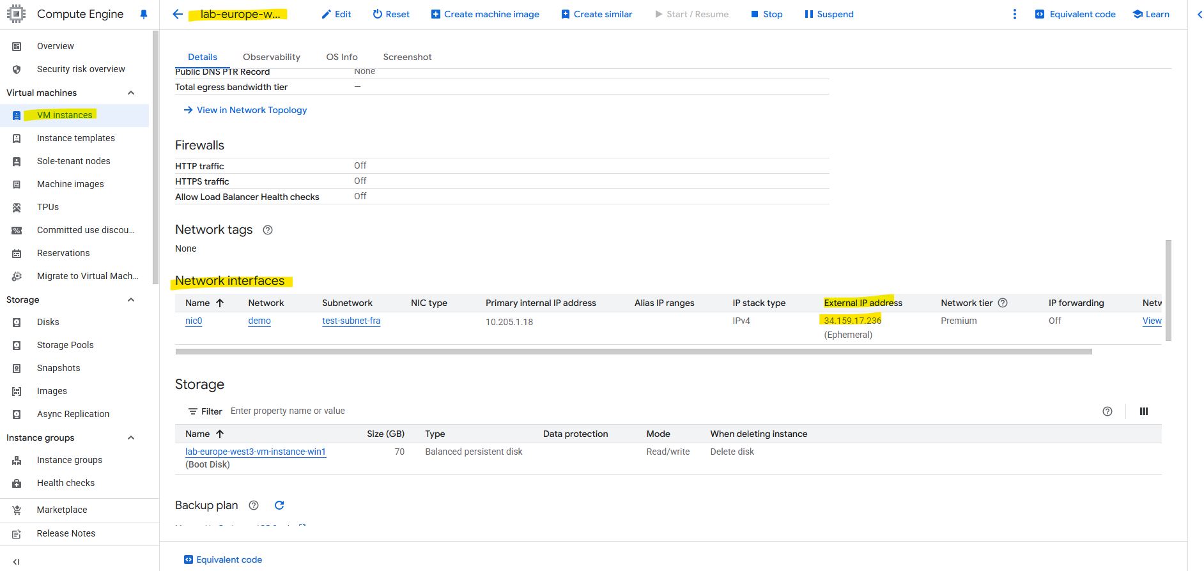Click the Instance templates icon
The image size is (1204, 571).
click(17, 138)
